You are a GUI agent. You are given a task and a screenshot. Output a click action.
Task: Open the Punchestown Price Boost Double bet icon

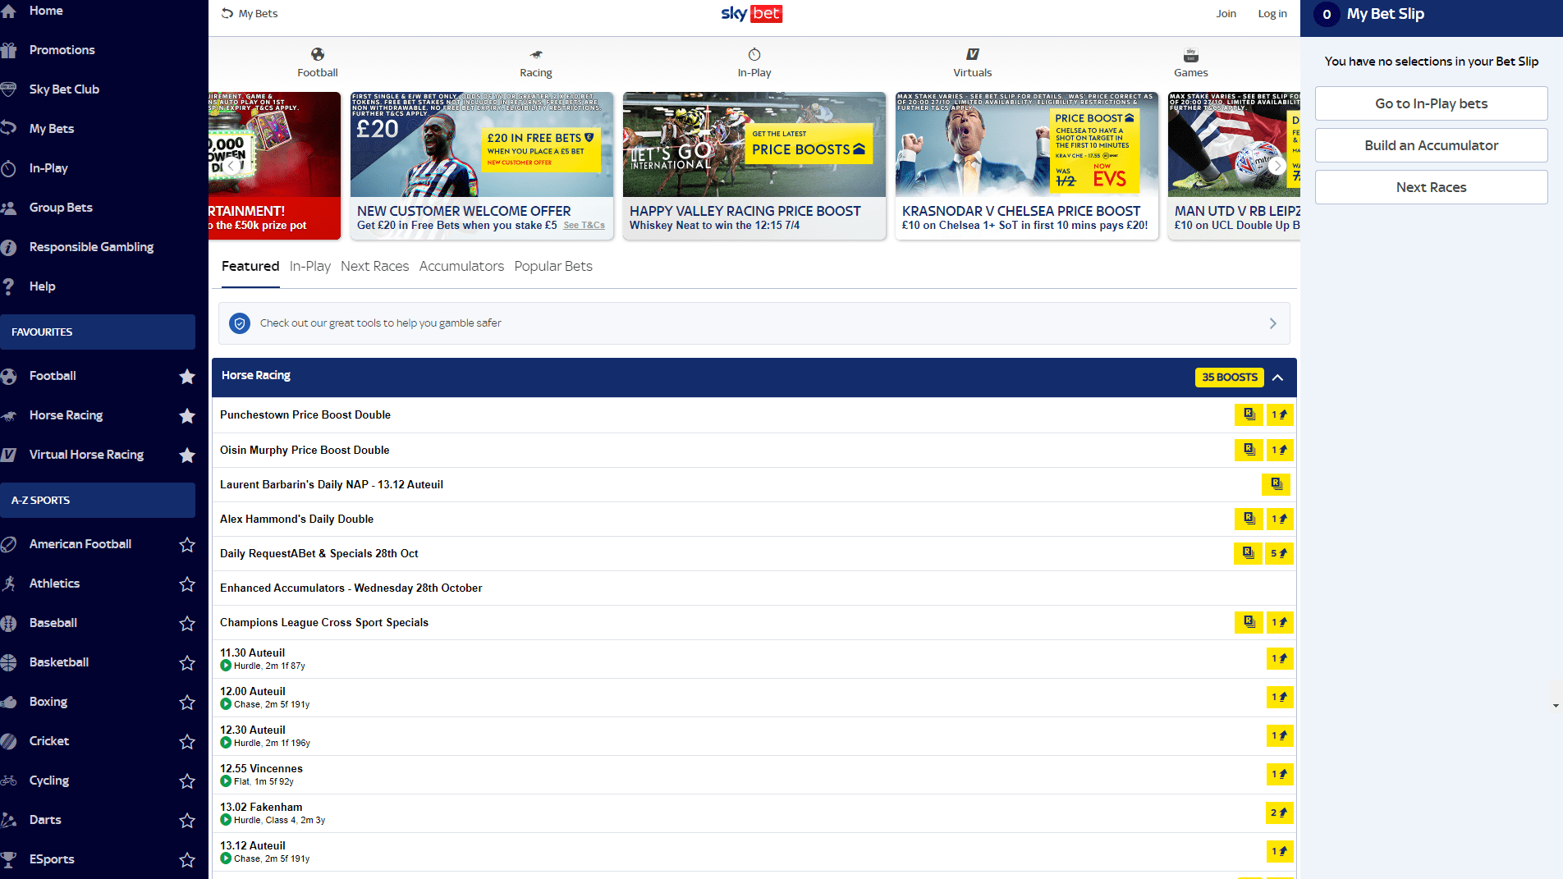pyautogui.click(x=1249, y=414)
